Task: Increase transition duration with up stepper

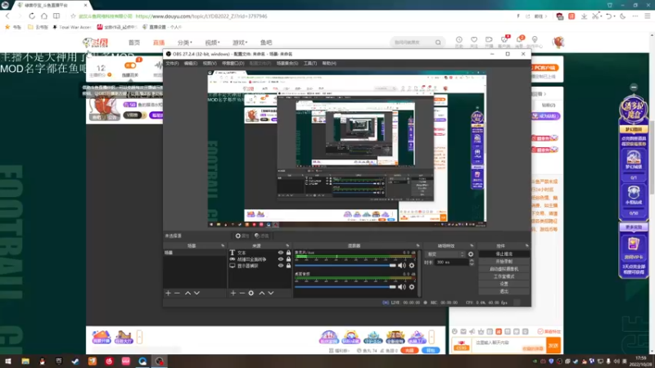Action: pos(472,261)
